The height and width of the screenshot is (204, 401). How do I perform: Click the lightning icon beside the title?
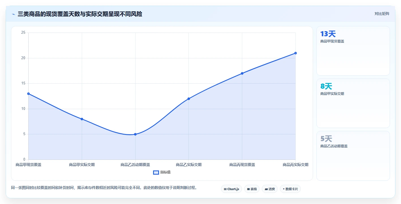[x=13, y=14]
